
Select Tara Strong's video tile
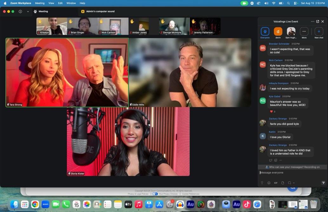pos(67,73)
